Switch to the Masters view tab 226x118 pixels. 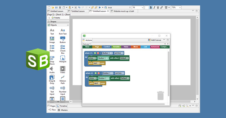63,110
